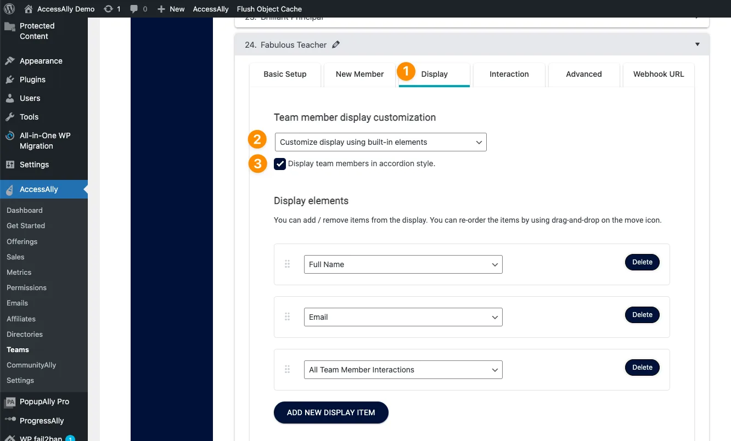Open Directories in the AccessAlly submenu

click(x=25, y=334)
